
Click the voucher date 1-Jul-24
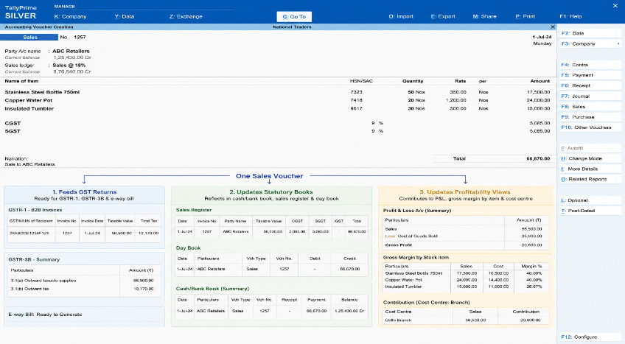(542, 37)
